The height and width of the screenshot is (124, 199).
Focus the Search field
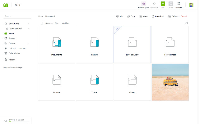point(17,16)
